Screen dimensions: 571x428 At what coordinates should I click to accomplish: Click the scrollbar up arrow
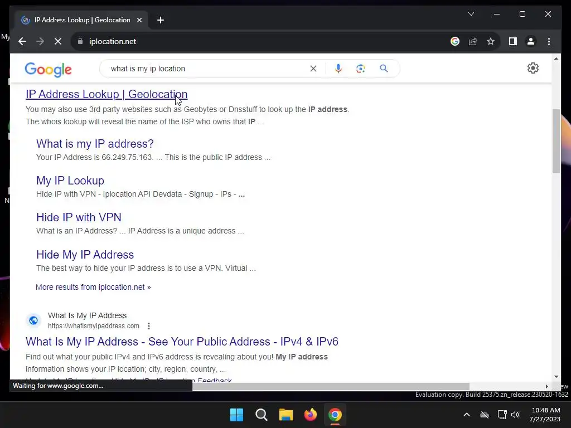[556, 58]
